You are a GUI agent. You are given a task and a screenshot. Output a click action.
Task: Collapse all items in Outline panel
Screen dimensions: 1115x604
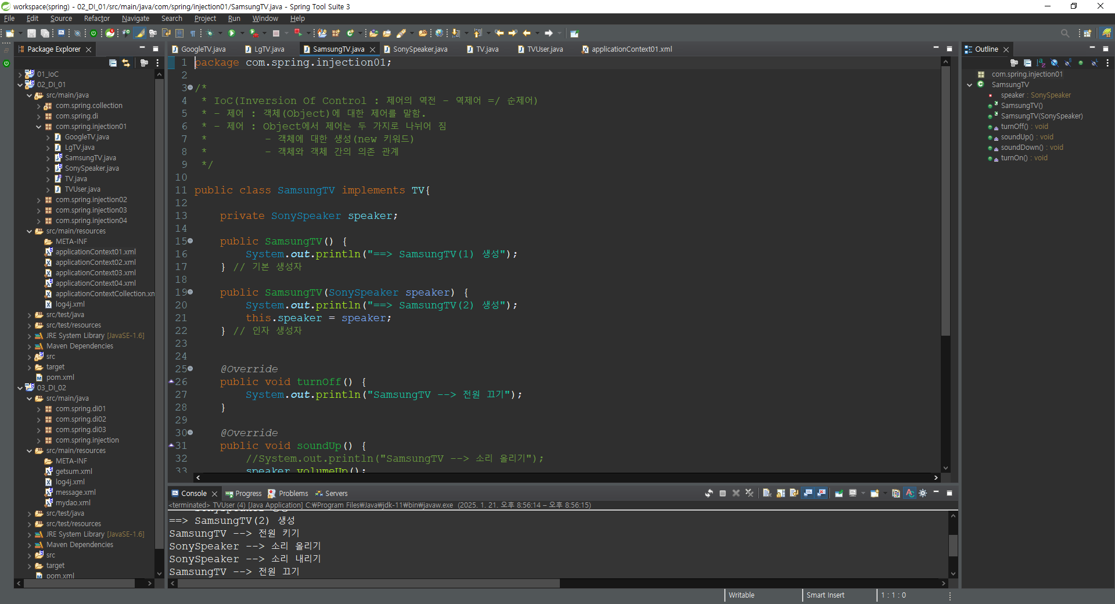click(x=1027, y=63)
